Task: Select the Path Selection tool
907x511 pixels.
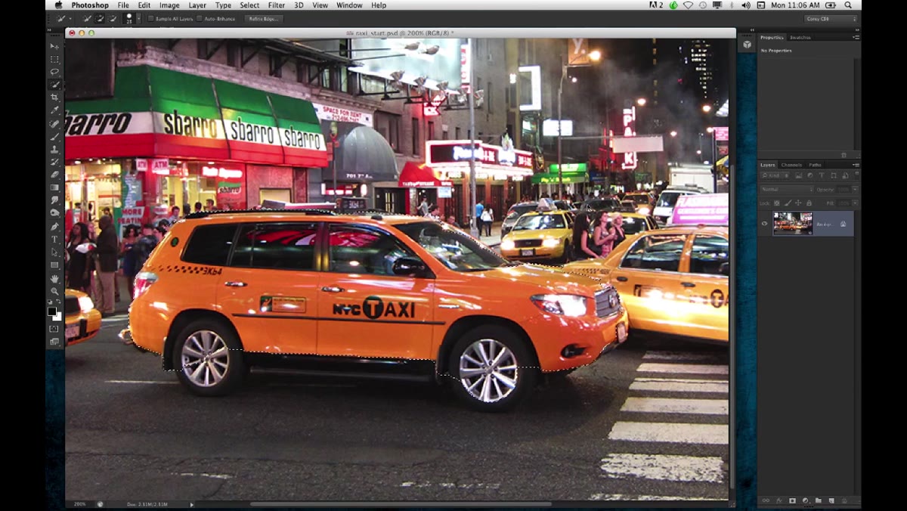Action: pyautogui.click(x=54, y=252)
